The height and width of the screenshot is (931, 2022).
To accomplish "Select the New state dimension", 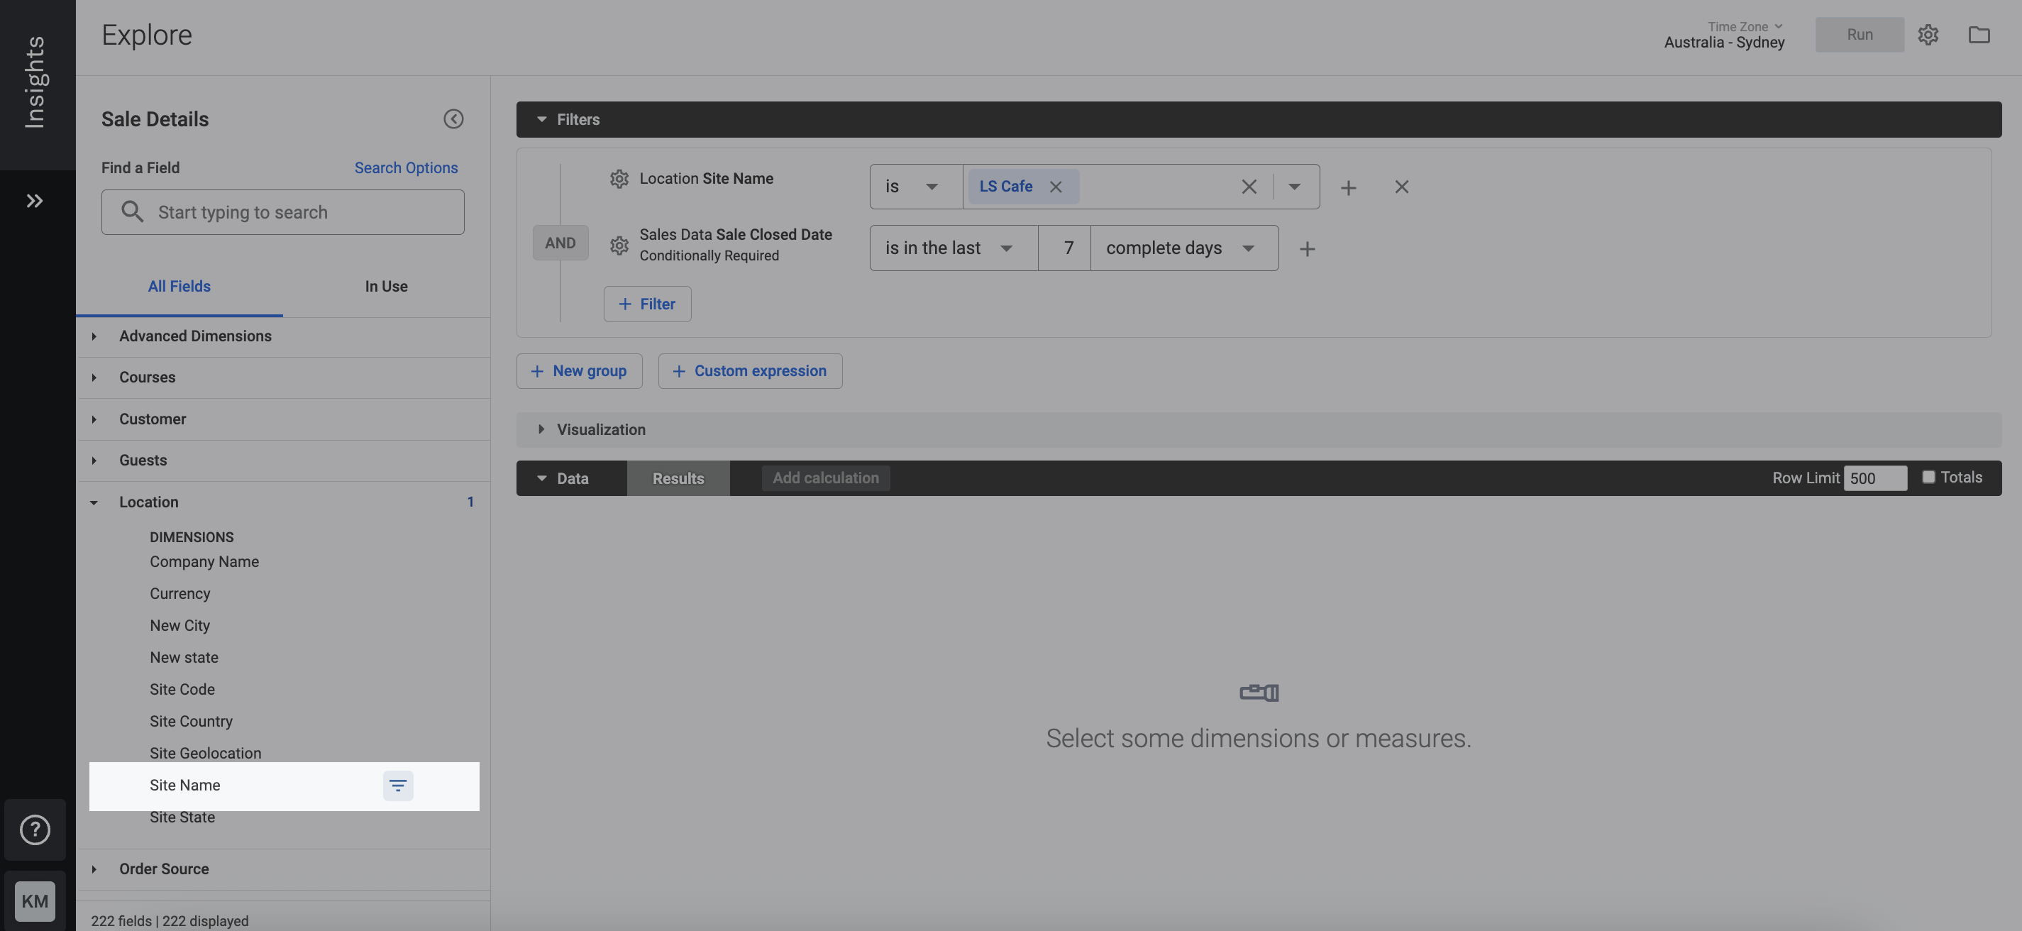I will pos(184,658).
